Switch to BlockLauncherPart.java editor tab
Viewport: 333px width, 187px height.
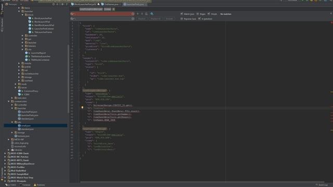84,4
